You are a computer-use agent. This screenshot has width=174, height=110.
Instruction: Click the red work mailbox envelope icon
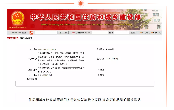73,33
